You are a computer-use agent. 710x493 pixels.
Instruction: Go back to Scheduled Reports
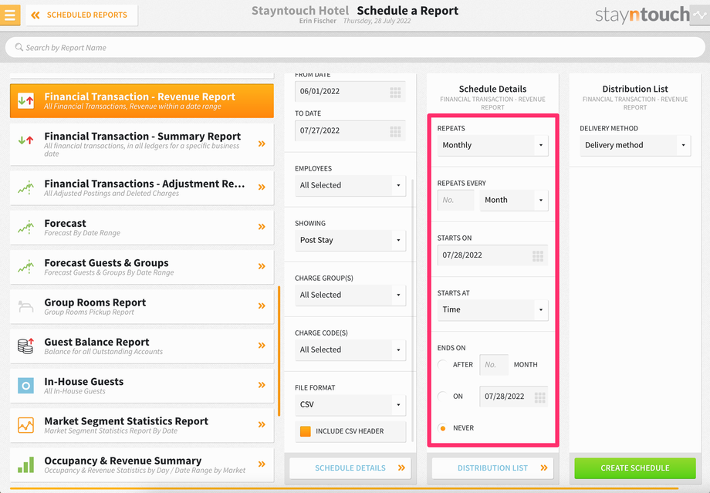[82, 15]
